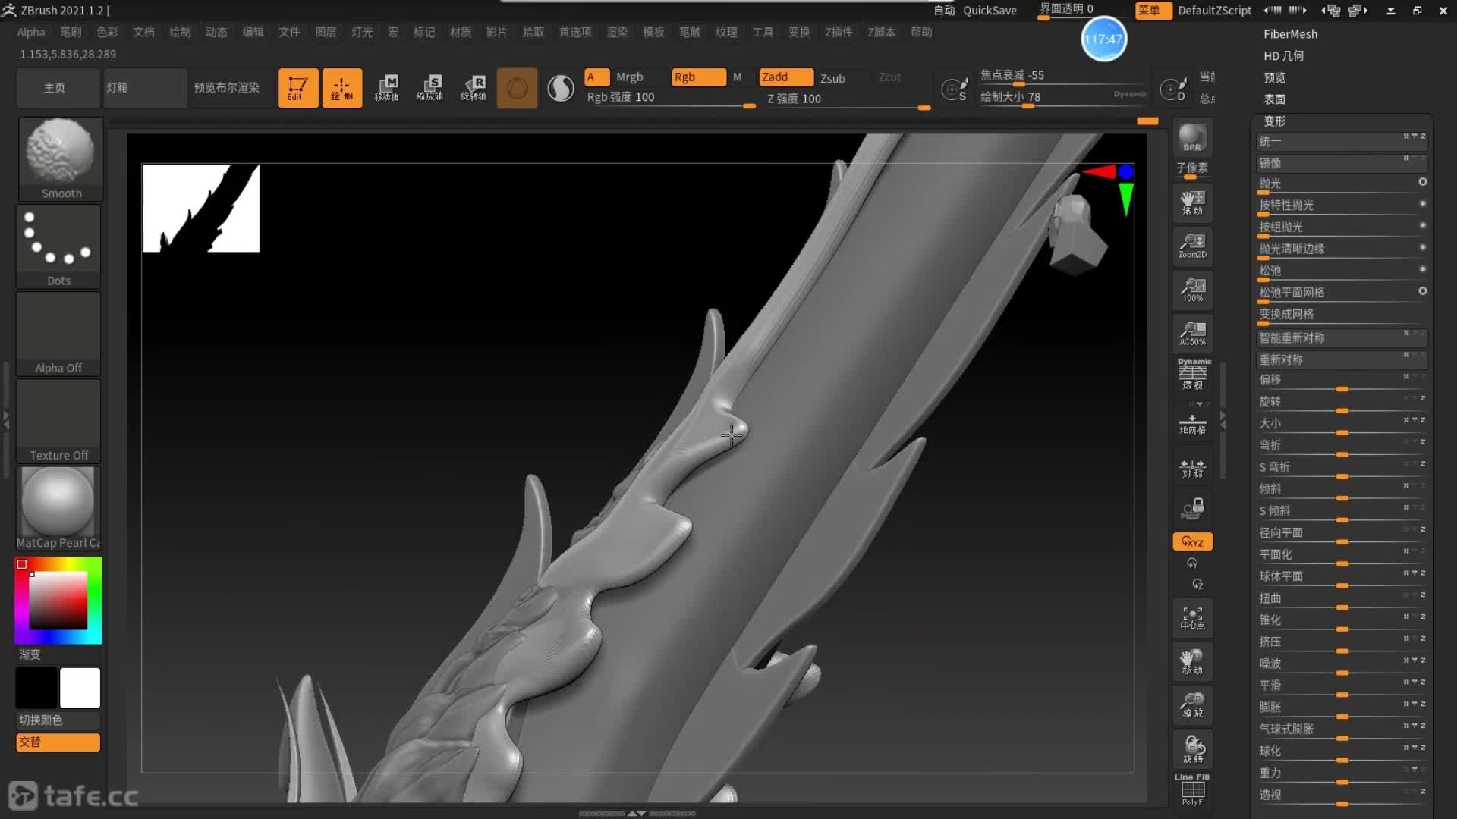The width and height of the screenshot is (1457, 819).
Task: Click the Move (移动轴) gizmo icon
Action: tap(386, 88)
